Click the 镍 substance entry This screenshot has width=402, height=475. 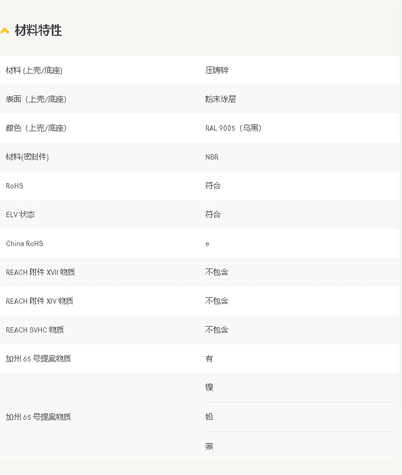pyautogui.click(x=209, y=387)
